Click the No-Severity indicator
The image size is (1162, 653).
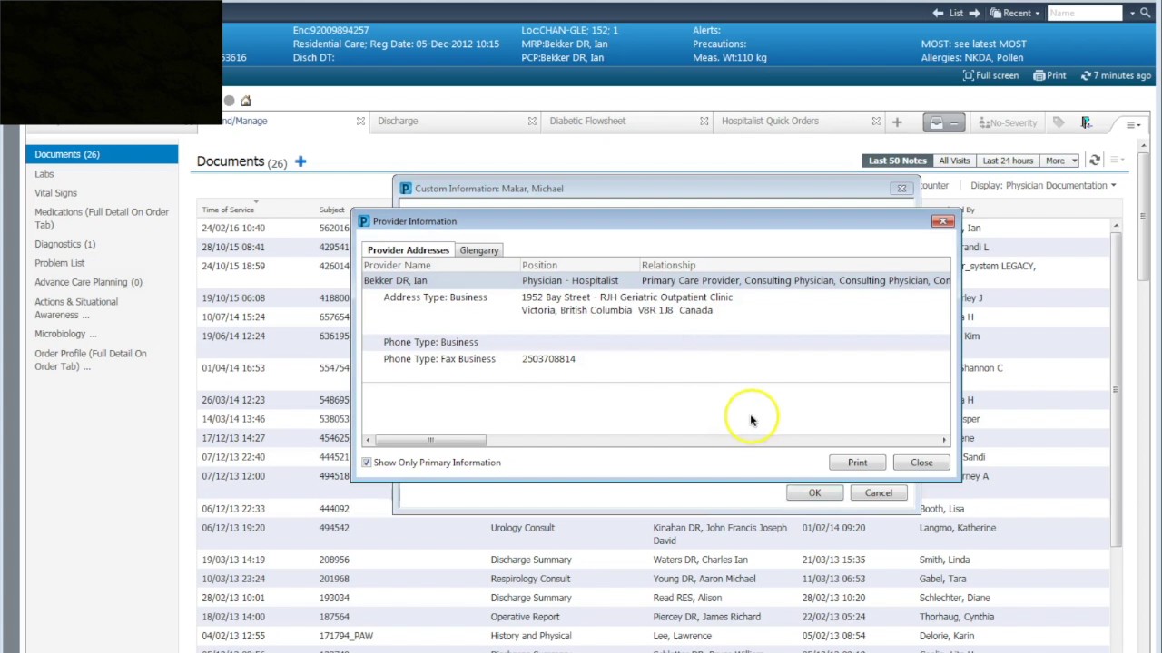pyautogui.click(x=1008, y=122)
